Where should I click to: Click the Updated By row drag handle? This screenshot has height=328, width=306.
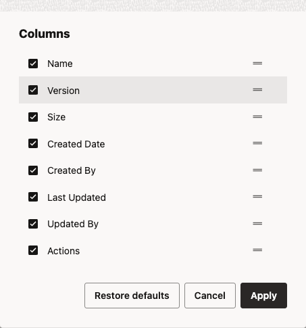[257, 224]
